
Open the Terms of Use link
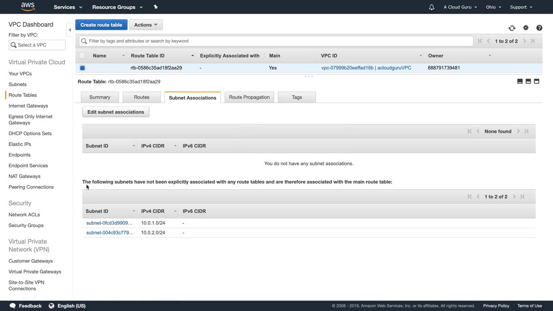coord(530,306)
